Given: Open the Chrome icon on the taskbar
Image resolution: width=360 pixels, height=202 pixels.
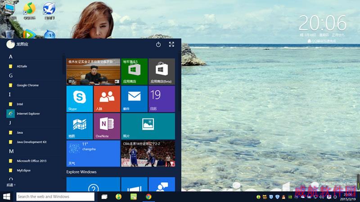Looking at the screenshot, I should coord(148,197).
